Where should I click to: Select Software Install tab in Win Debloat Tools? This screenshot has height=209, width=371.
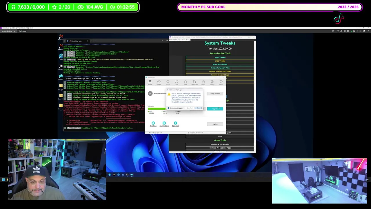pos(181,40)
